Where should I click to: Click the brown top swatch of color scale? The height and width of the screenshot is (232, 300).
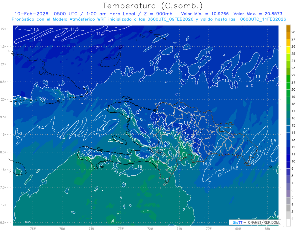click(288, 29)
